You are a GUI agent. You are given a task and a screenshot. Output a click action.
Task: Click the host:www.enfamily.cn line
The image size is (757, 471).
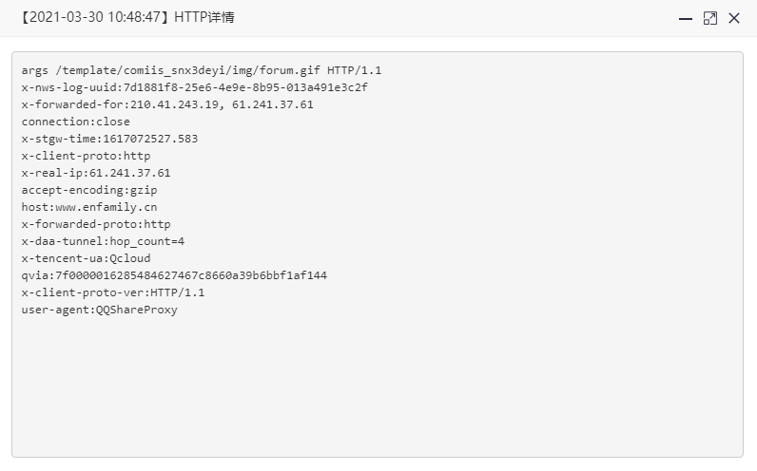(x=89, y=207)
